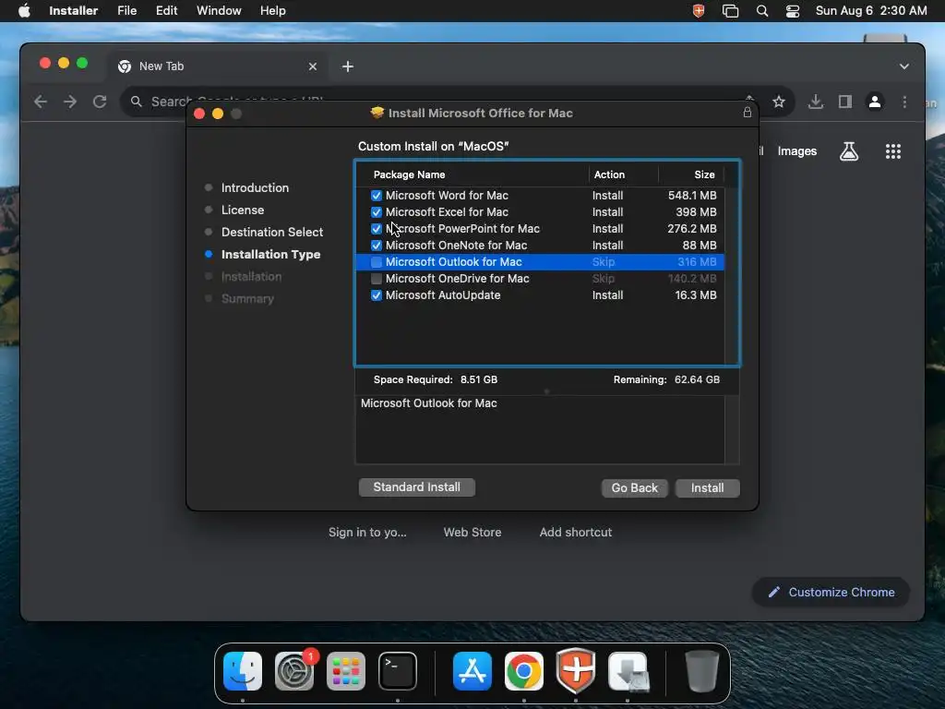Reload the page in Chrome
945x709 pixels.
(x=100, y=102)
